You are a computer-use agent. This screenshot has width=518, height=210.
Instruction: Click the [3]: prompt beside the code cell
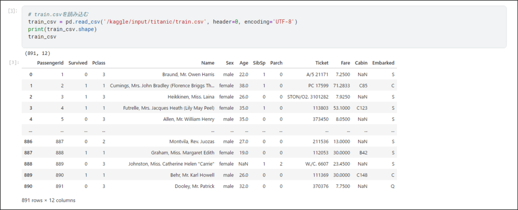[13, 11]
